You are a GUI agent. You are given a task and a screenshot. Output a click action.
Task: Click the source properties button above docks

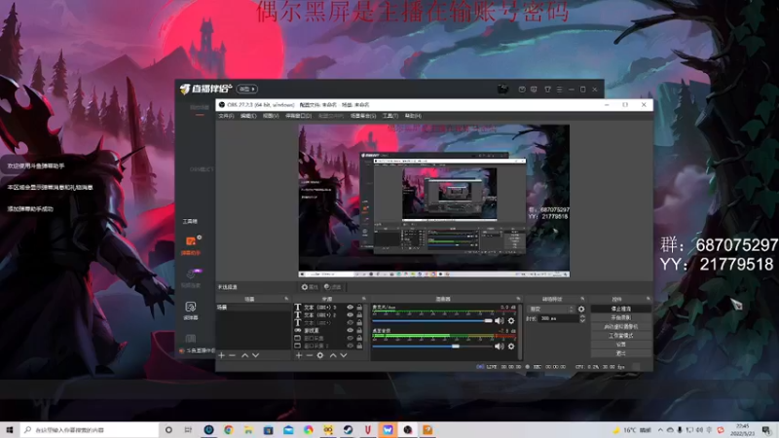click(x=310, y=287)
